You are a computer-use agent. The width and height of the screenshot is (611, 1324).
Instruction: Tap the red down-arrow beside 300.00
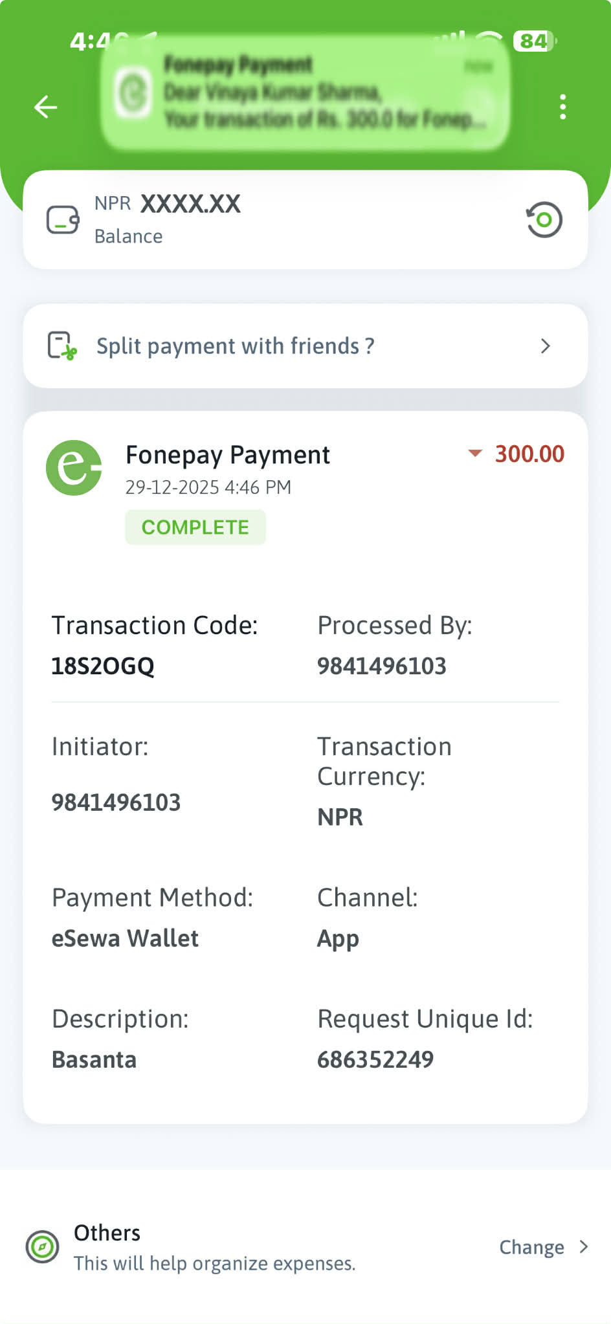tap(475, 454)
